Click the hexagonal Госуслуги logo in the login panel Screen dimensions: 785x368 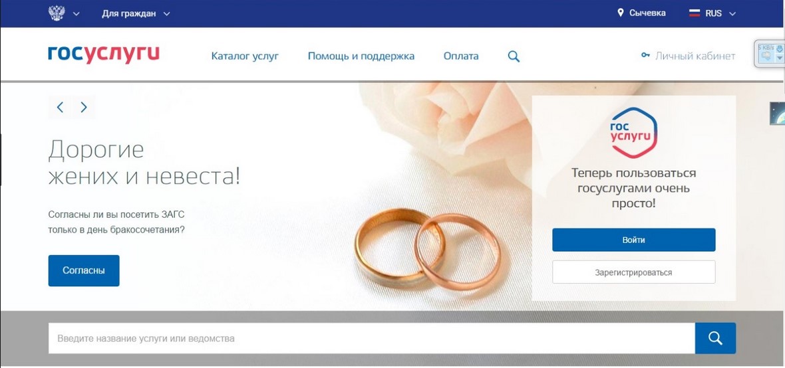[634, 132]
